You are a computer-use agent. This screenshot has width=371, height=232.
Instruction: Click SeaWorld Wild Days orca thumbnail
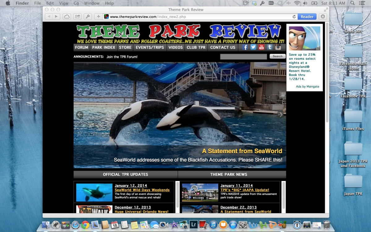(94, 192)
